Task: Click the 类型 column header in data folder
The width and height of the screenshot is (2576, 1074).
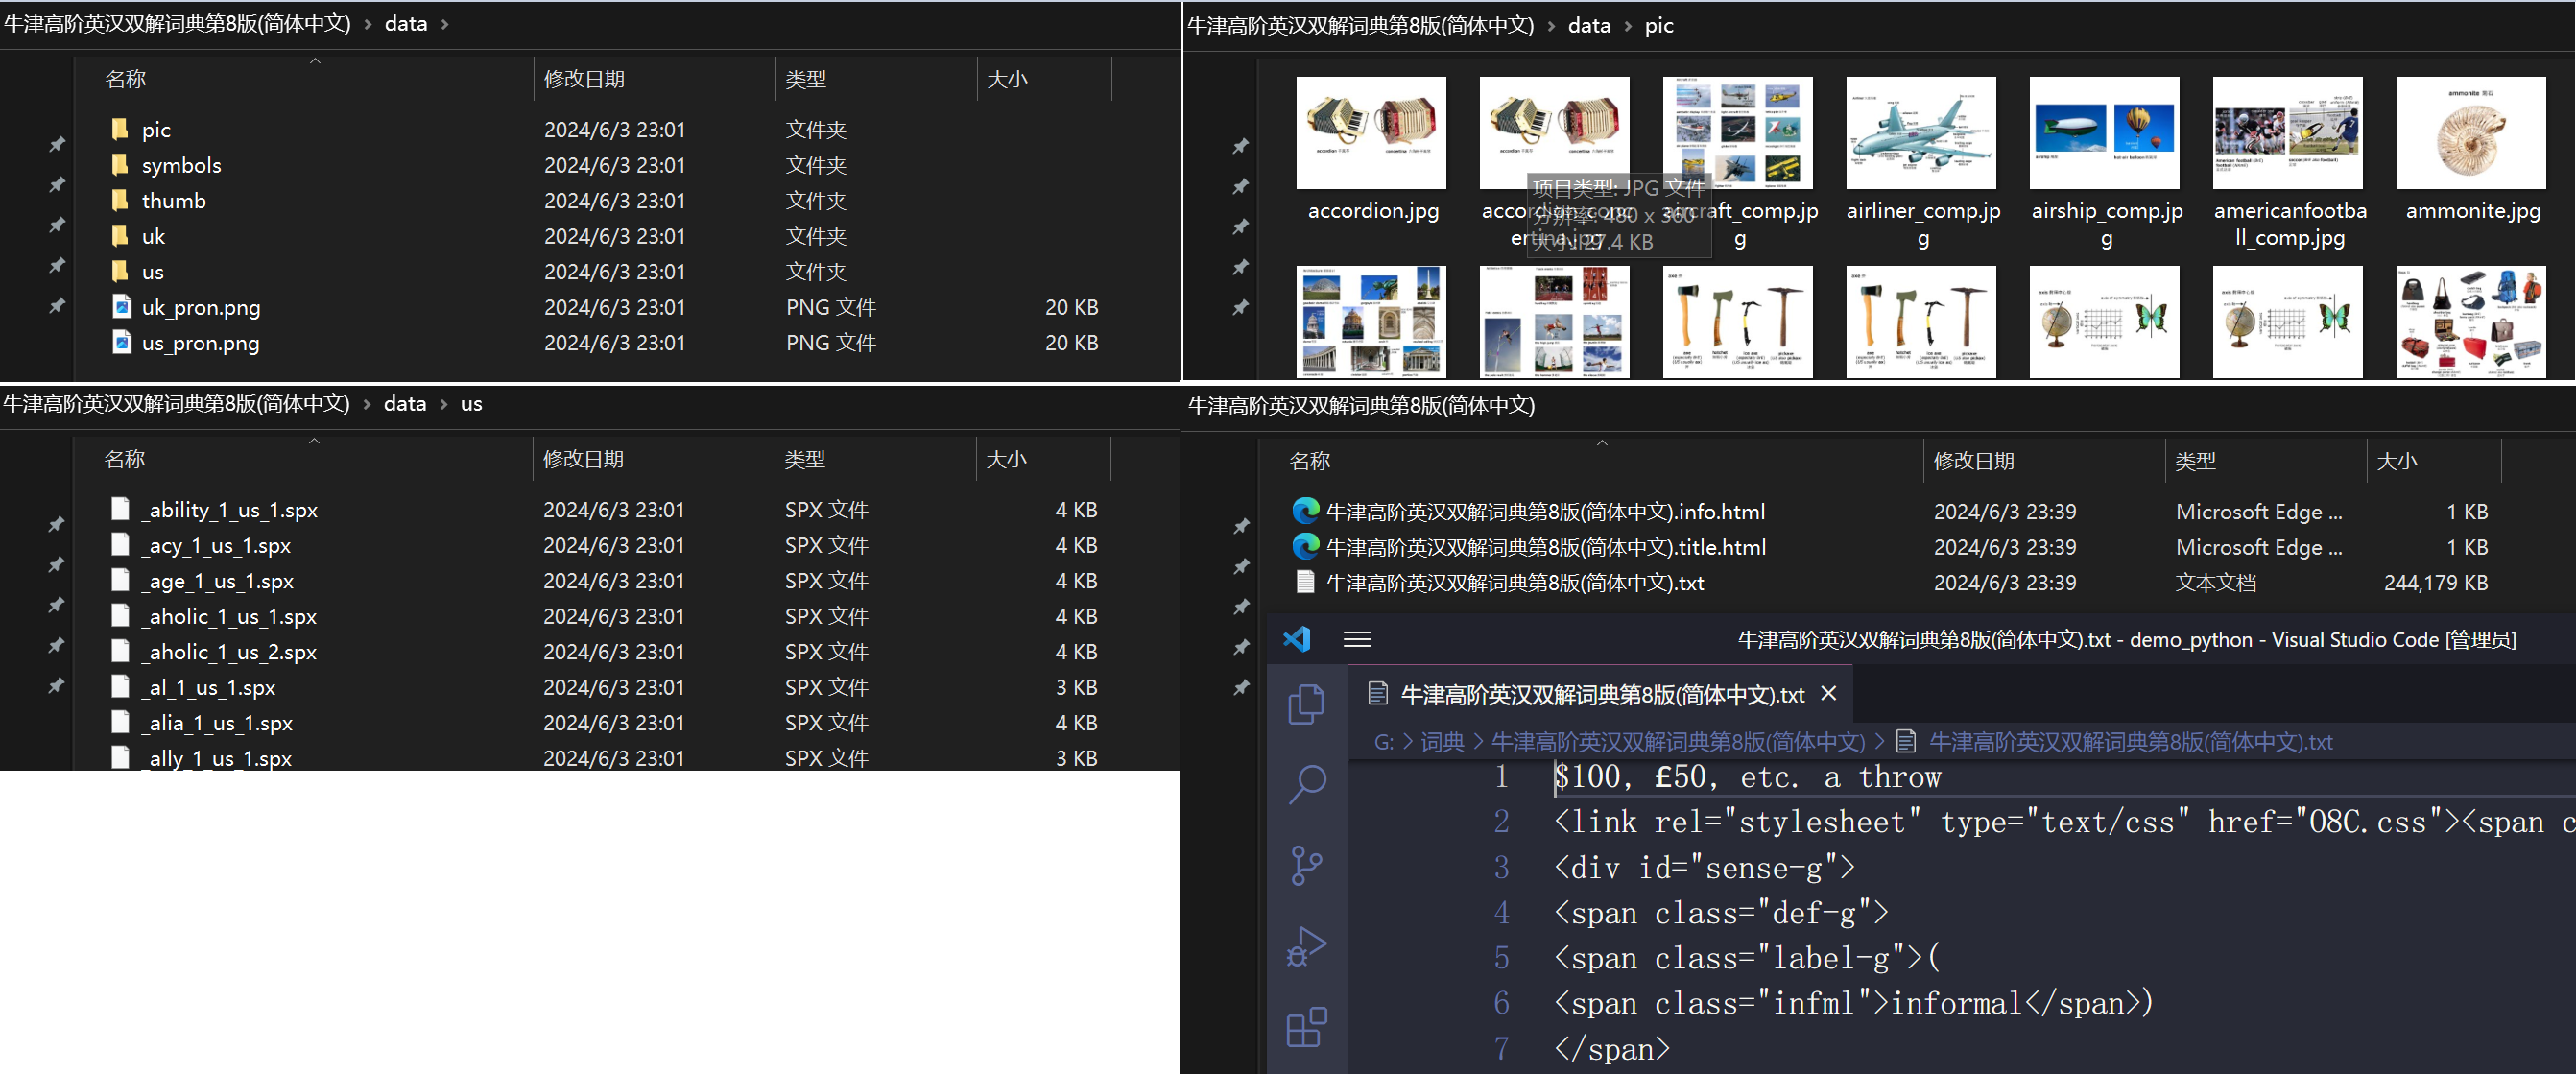Action: (x=805, y=79)
